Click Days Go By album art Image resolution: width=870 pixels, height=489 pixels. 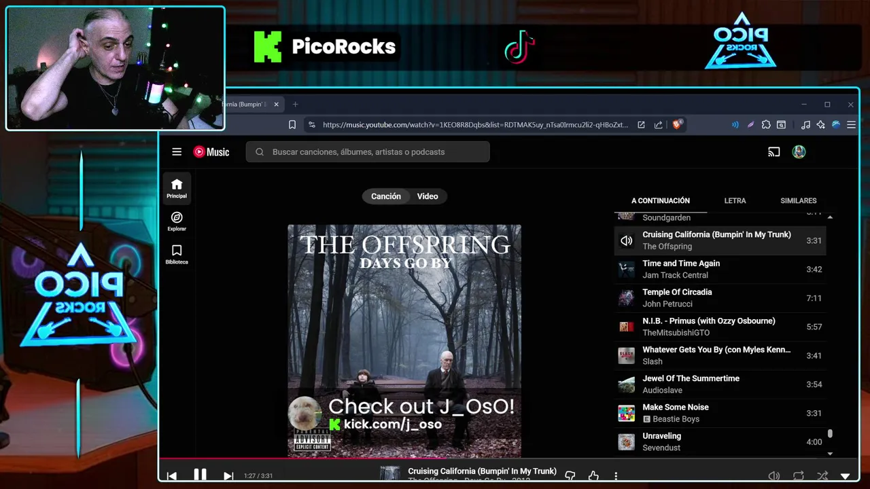(404, 341)
